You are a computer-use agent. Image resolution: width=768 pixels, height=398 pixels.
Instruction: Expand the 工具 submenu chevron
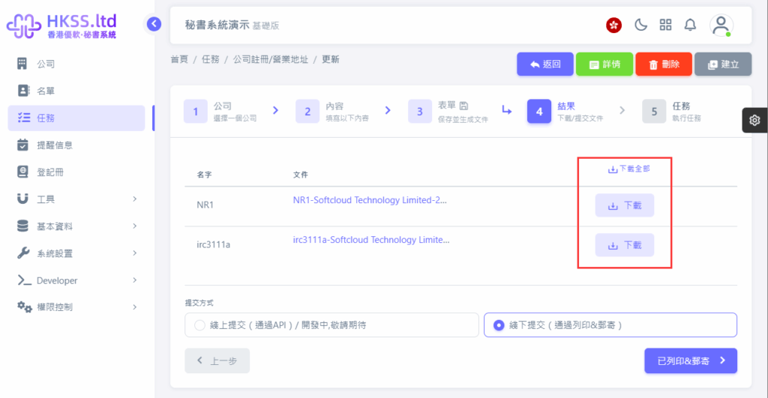(x=135, y=199)
